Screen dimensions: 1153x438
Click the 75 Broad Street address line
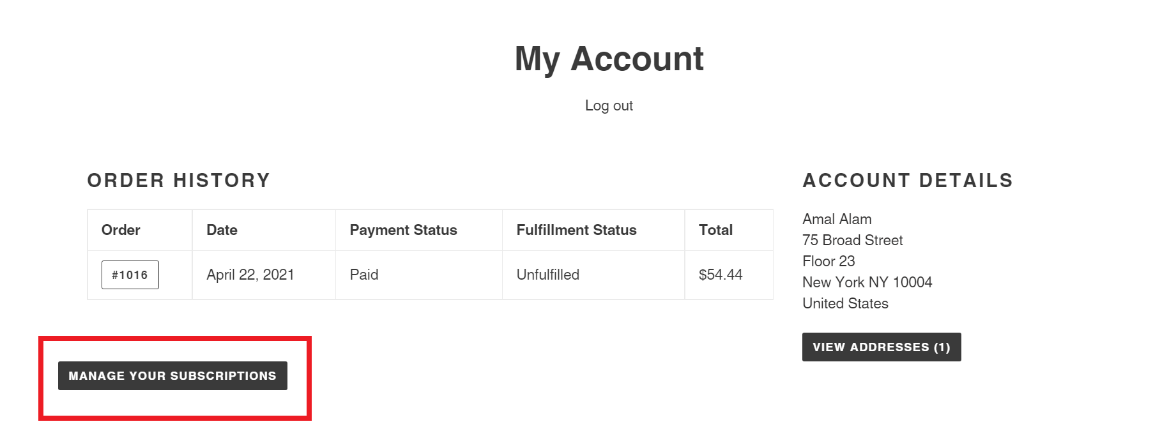853,240
